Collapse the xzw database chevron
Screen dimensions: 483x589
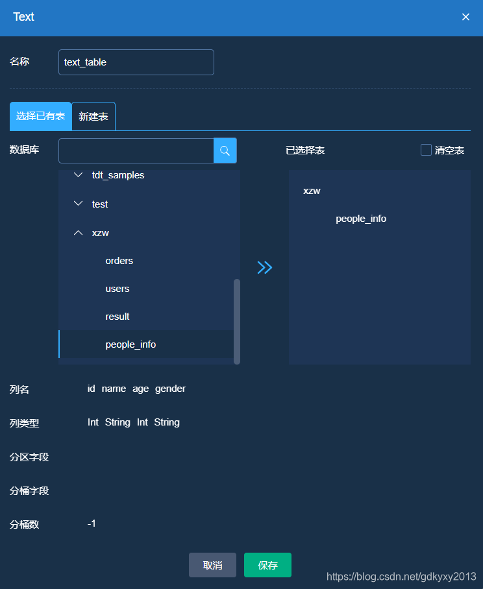click(x=78, y=233)
